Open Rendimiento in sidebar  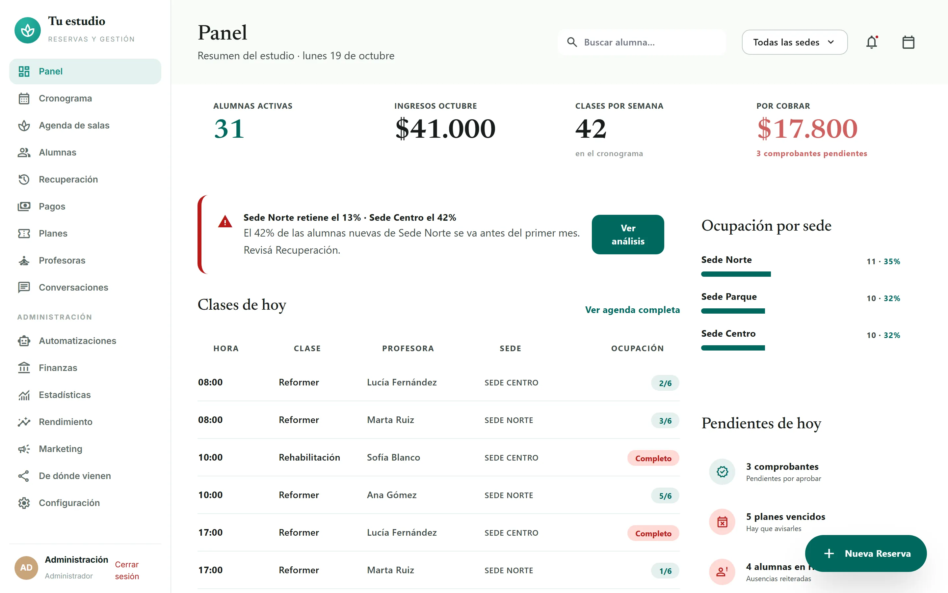click(x=85, y=422)
